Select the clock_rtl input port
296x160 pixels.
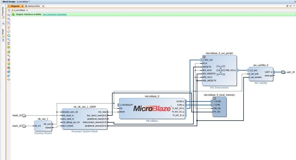click(x=24, y=126)
